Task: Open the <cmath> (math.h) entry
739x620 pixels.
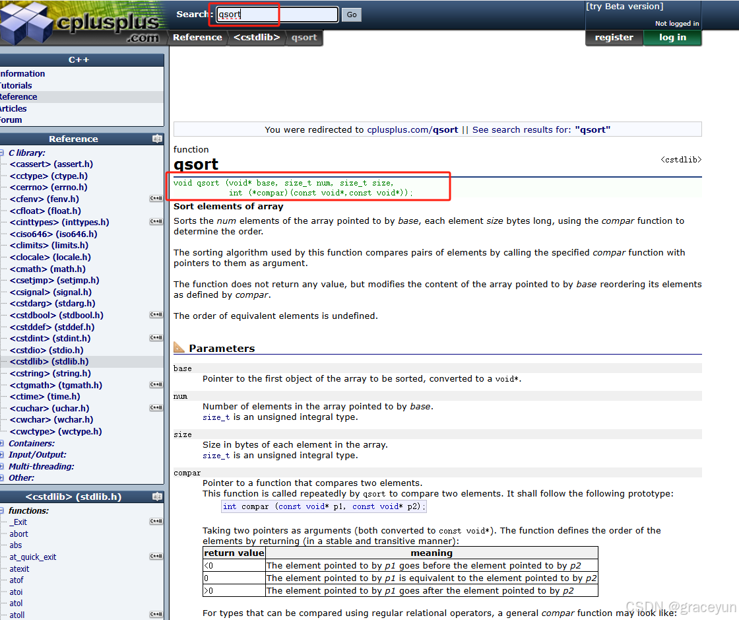Action: tap(48, 269)
